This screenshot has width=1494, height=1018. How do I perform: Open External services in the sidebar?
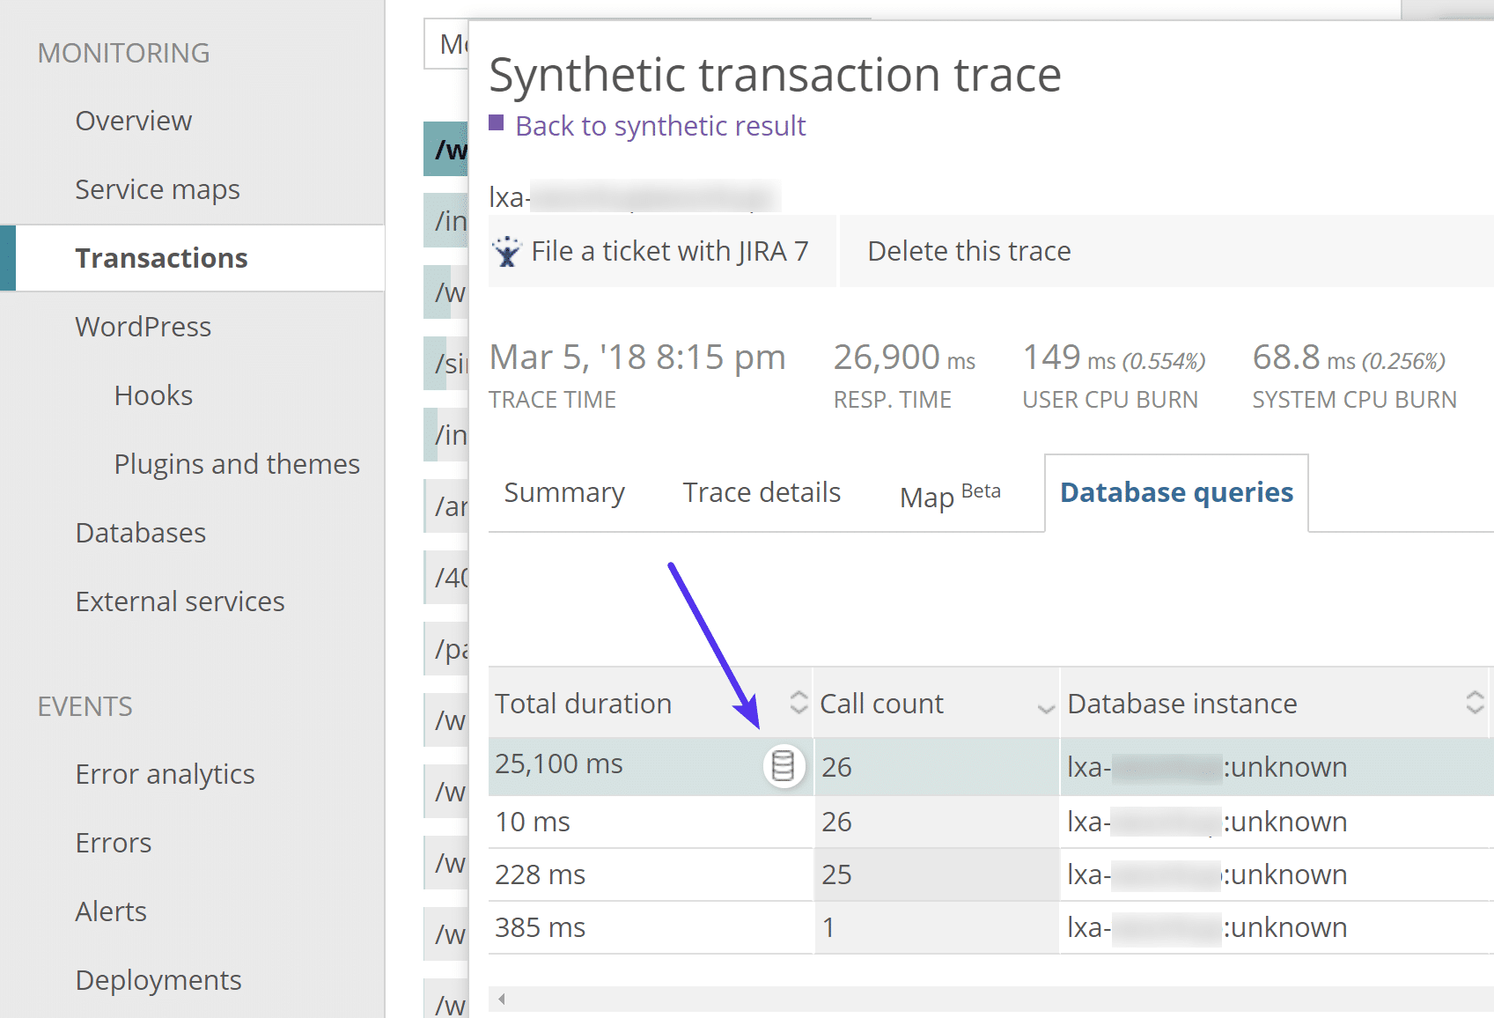tap(180, 601)
